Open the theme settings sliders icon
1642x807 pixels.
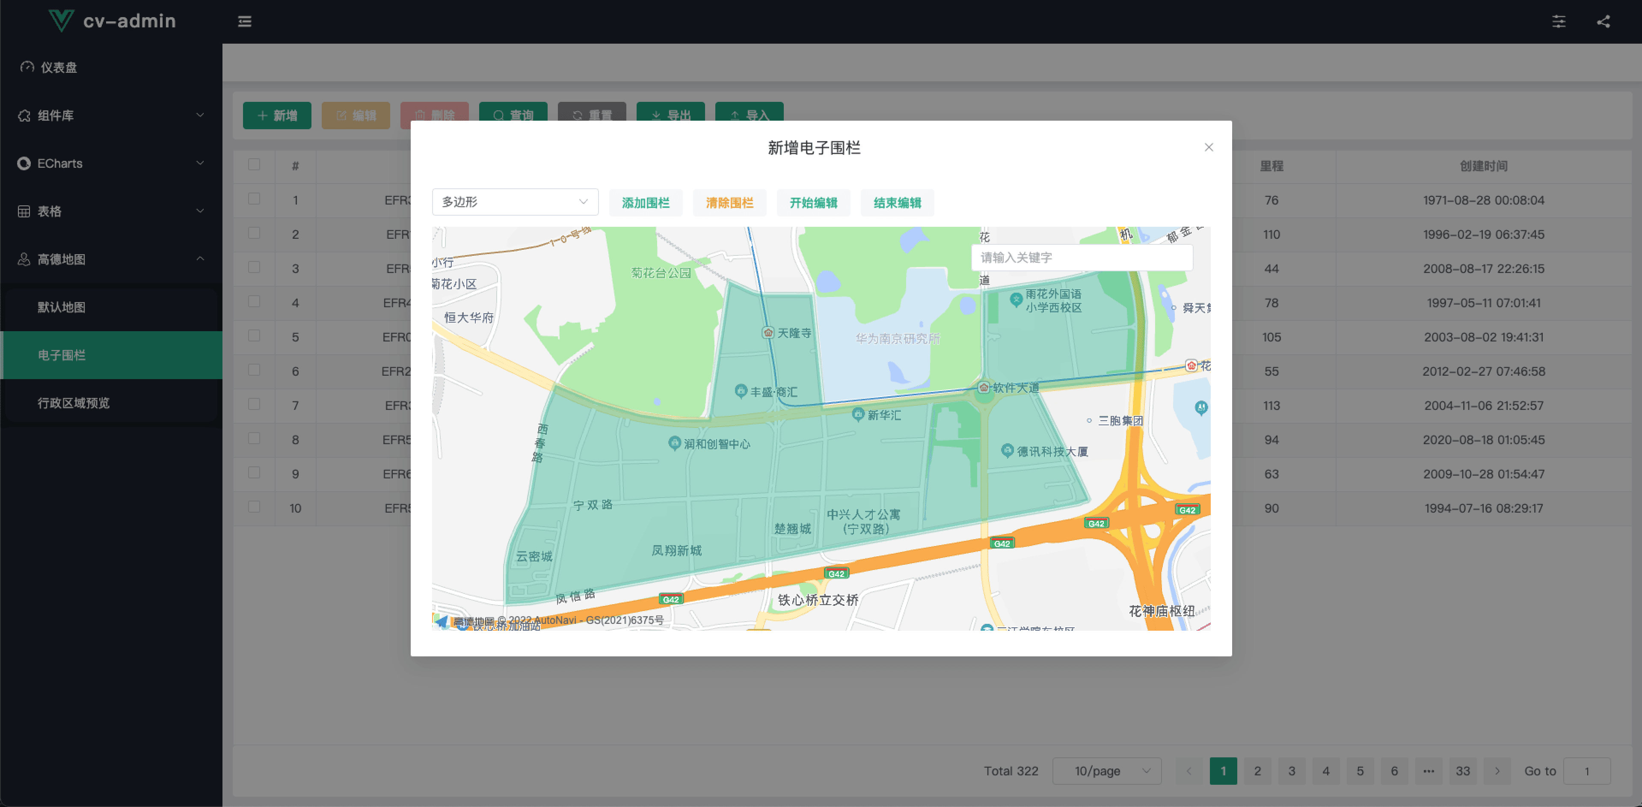click(x=1559, y=22)
